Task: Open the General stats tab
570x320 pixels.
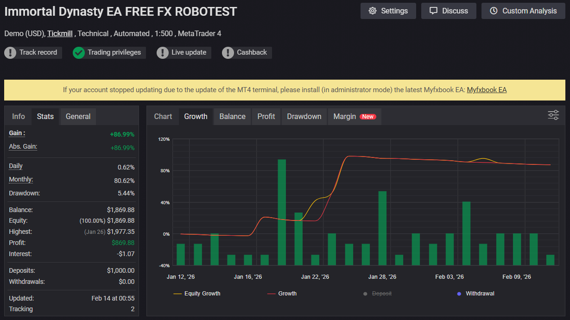Action: tap(78, 116)
